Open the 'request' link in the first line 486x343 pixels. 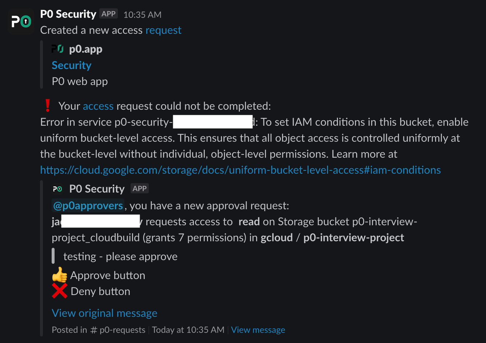tap(163, 30)
